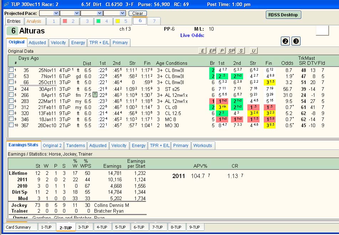Image resolution: width=339 pixels, height=235 pixels.
Task: Open the Tandems tab
Action: pyautogui.click(x=76, y=145)
